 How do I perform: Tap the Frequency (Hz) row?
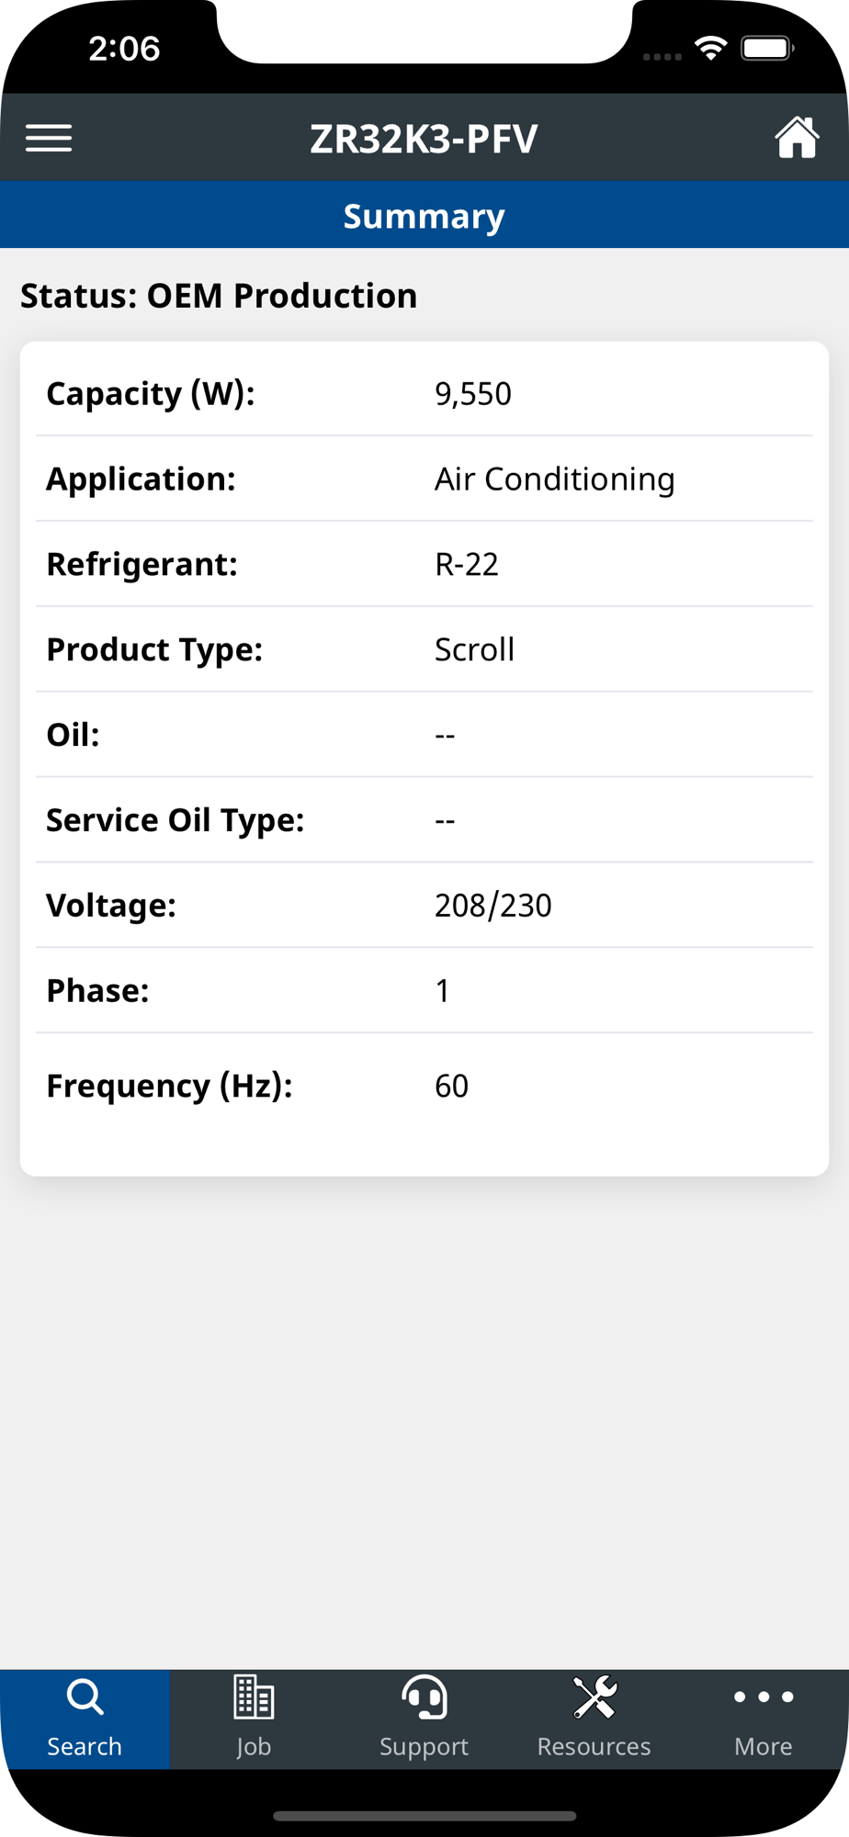point(424,1086)
